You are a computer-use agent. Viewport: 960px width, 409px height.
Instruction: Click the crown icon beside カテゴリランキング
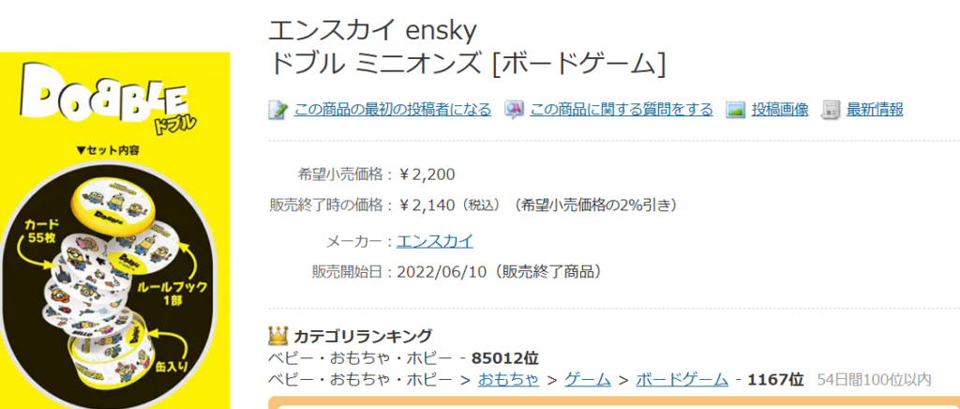(x=277, y=335)
